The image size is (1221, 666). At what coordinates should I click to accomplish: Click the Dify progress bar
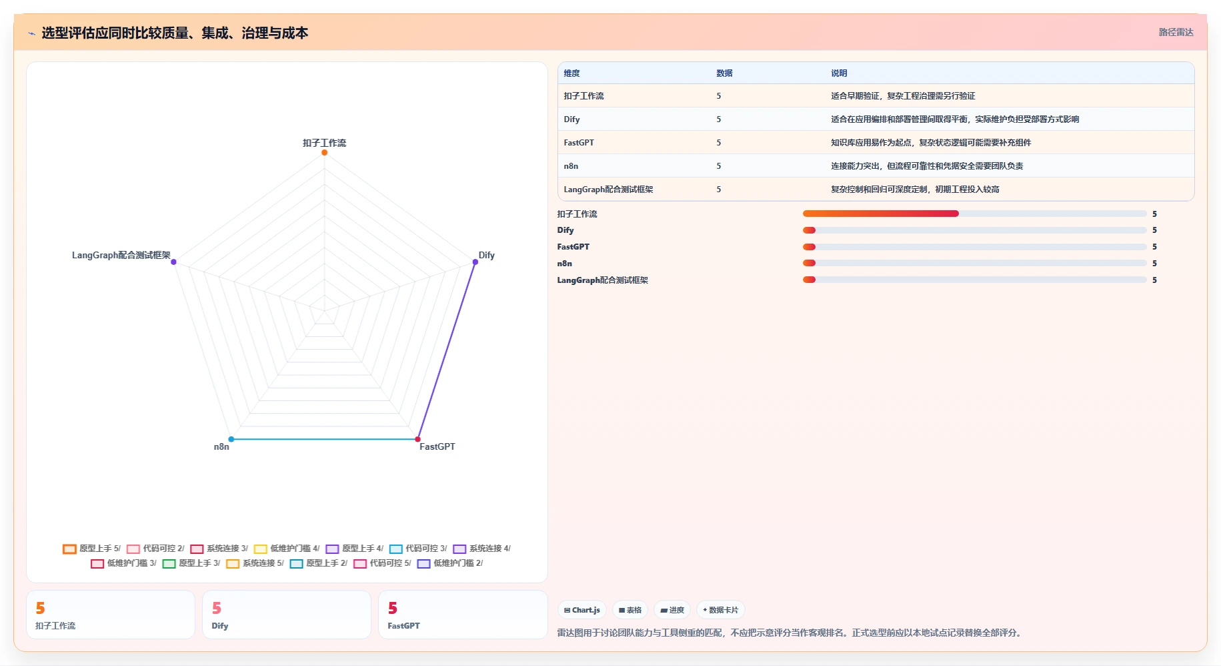974,230
